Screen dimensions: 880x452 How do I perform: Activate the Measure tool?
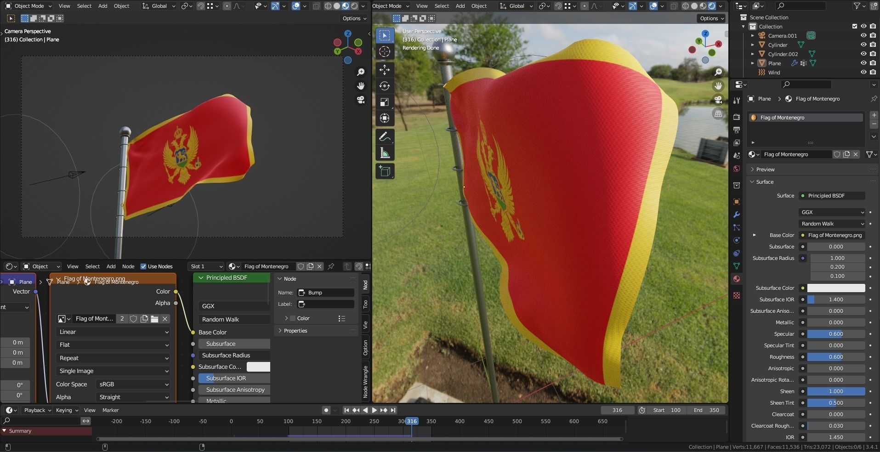tap(385, 153)
